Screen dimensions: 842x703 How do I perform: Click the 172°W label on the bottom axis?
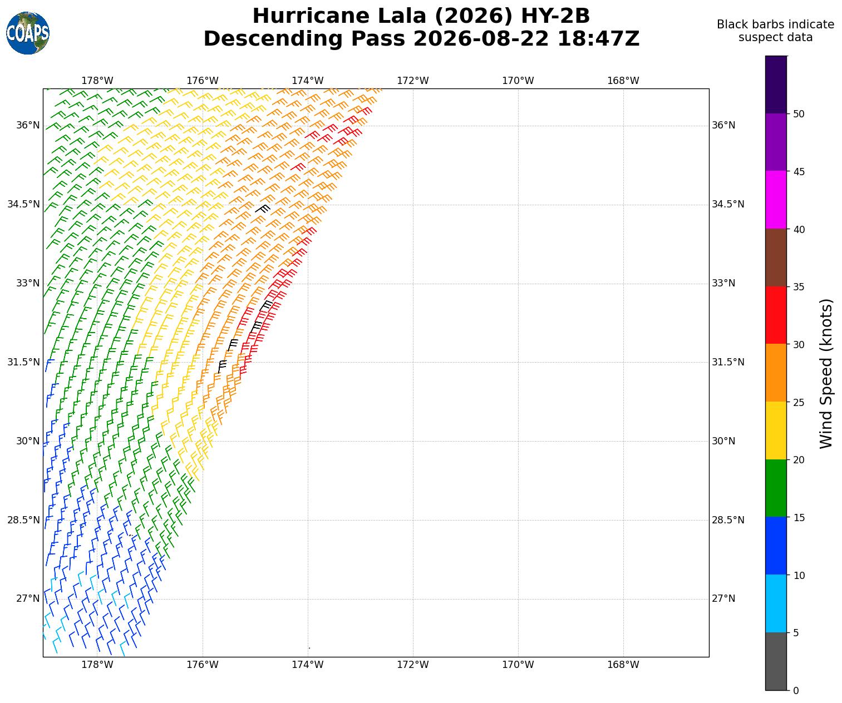point(413,665)
